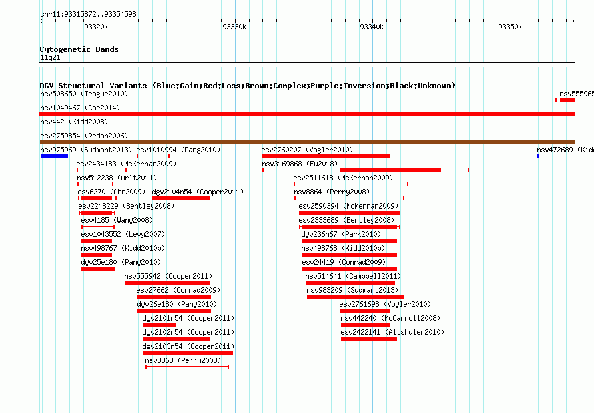The width and height of the screenshot is (594, 413).
Task: Select nsv8864 (Perry2008) label
Action: point(332,192)
